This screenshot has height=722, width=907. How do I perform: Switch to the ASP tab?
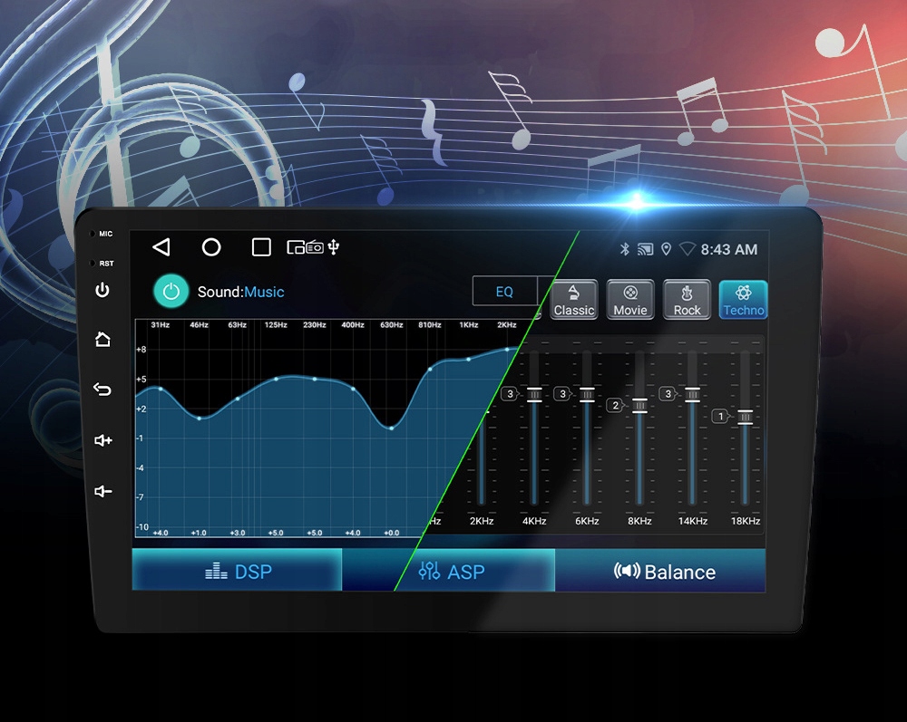[449, 571]
